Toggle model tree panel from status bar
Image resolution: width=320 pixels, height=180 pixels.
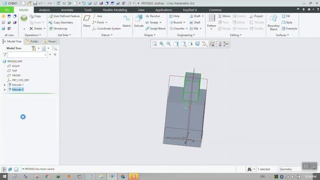(x=4, y=169)
